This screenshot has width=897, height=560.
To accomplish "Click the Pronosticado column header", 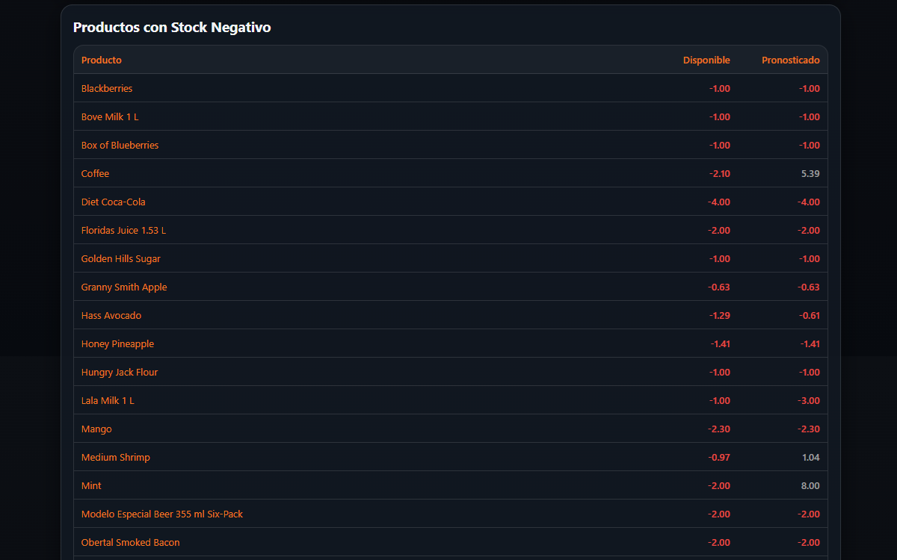I will tap(790, 60).
